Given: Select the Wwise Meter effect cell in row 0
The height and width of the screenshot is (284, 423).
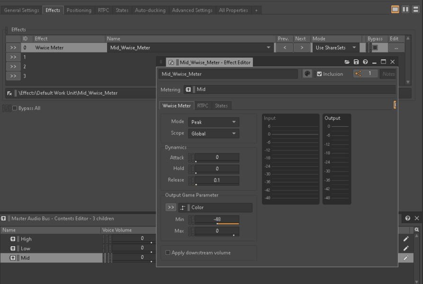Looking at the screenshot, I should [70, 48].
